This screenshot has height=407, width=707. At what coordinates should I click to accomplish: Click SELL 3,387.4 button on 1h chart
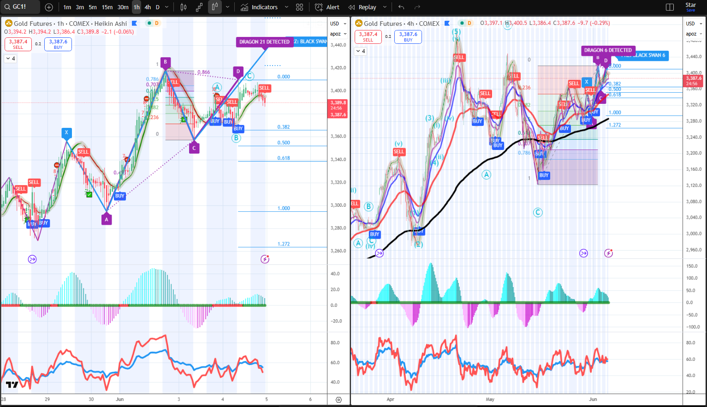tap(18, 44)
